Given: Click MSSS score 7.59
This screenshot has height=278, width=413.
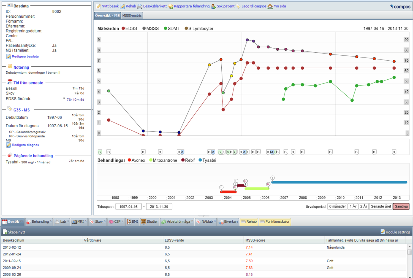Looking at the screenshot, I should pos(249,261).
